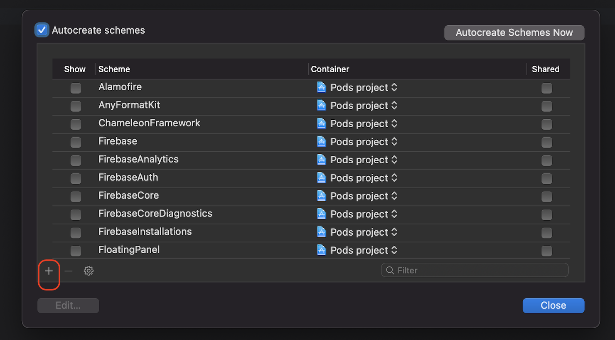Enable Shared checkbox for FloatingPanel

(547, 251)
